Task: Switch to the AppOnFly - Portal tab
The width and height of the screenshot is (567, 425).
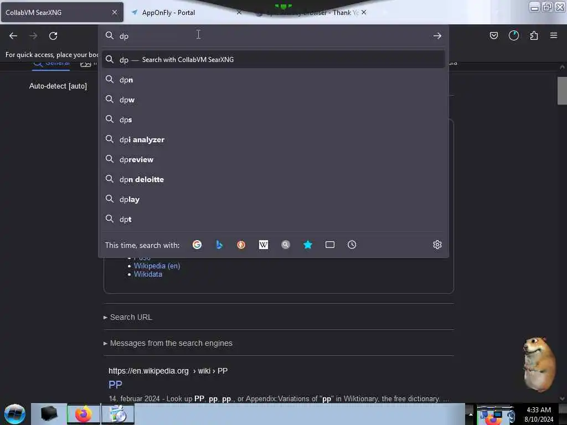Action: pyautogui.click(x=187, y=12)
